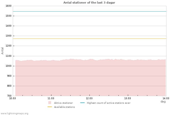Select the 'Available stations' legend label
Viewport: 179px width, 115px height.
pyautogui.click(x=64, y=107)
